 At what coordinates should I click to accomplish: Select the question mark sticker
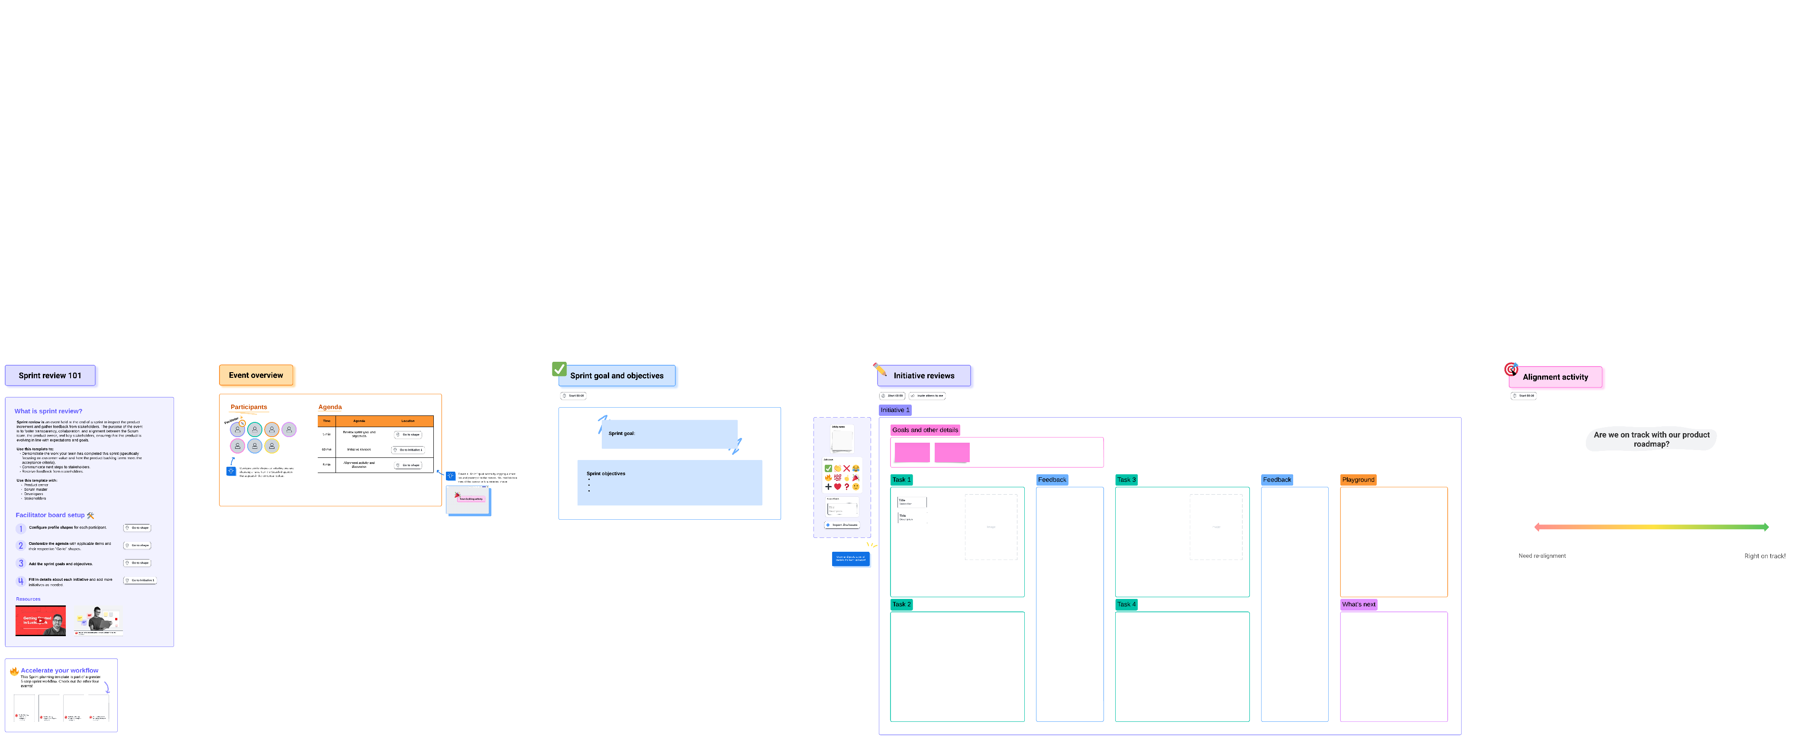[x=847, y=487]
